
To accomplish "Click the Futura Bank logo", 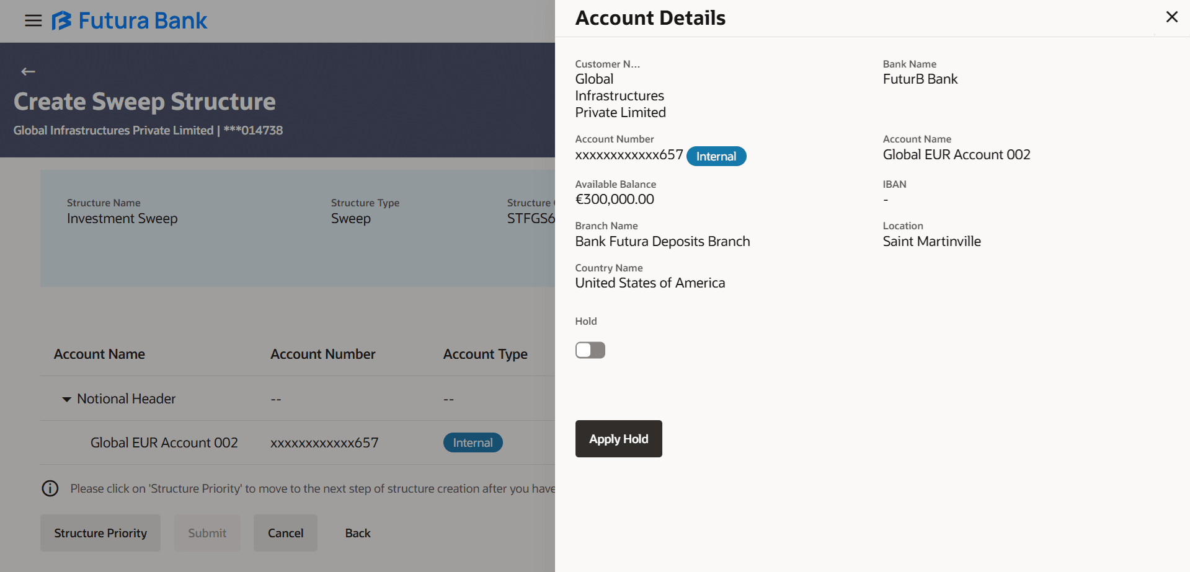I will [130, 21].
